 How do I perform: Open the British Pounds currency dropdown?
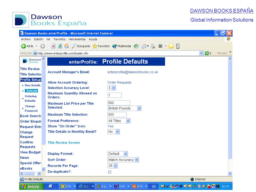(125, 108)
